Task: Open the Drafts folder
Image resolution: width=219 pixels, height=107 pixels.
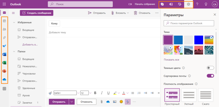Action: point(29,74)
